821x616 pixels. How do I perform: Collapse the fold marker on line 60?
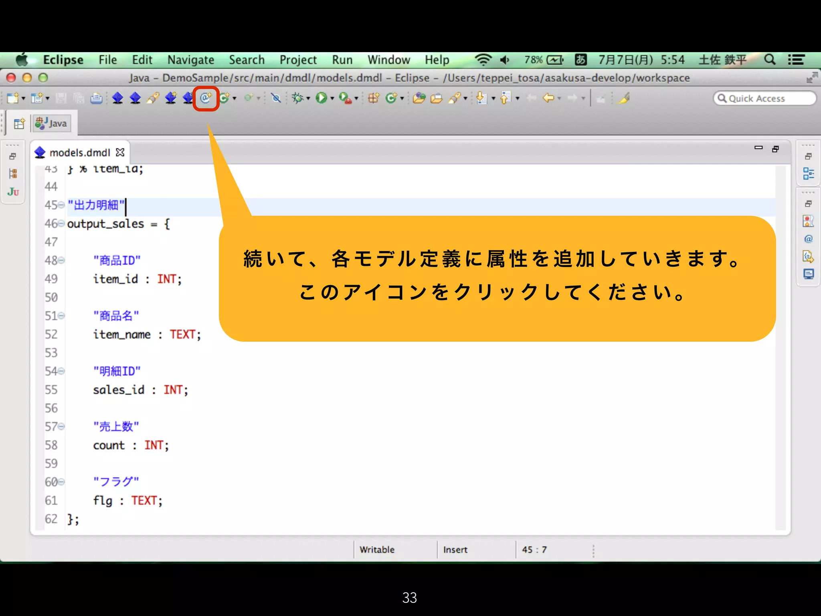(61, 482)
